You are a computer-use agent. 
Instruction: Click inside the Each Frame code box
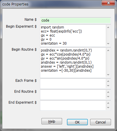[73, 83]
